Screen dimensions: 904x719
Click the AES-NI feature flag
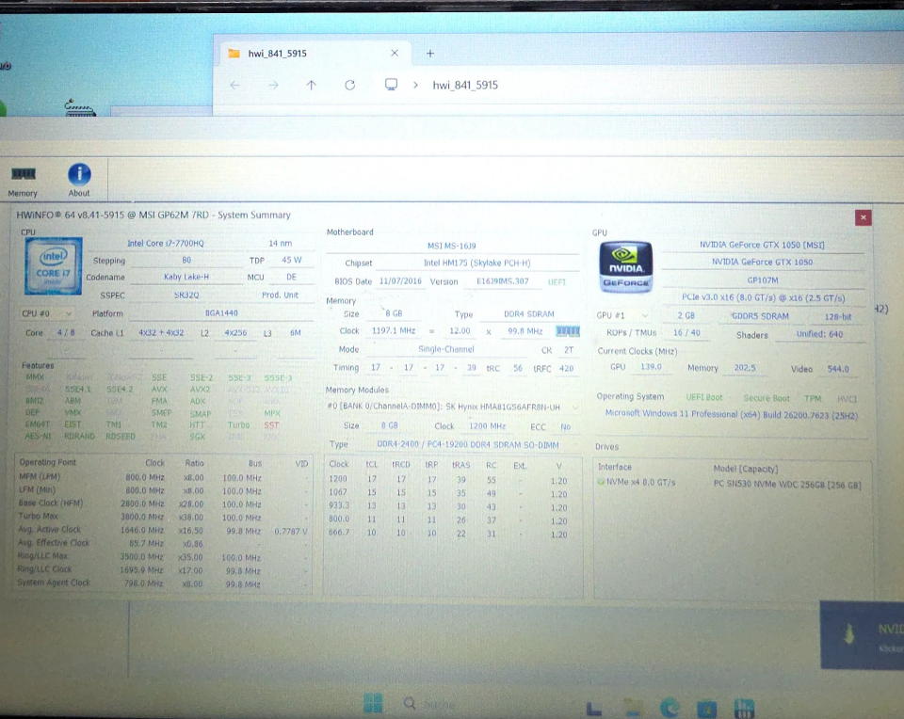38,436
